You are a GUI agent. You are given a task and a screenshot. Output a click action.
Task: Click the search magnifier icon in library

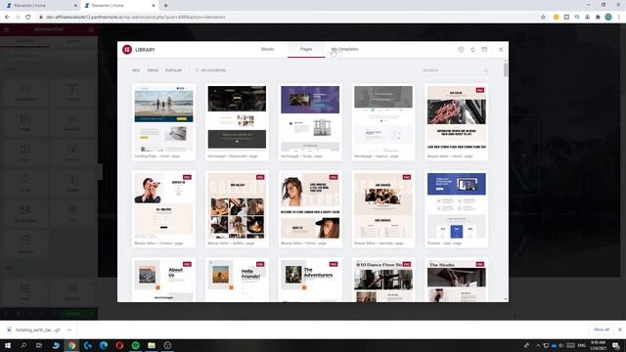pos(486,70)
